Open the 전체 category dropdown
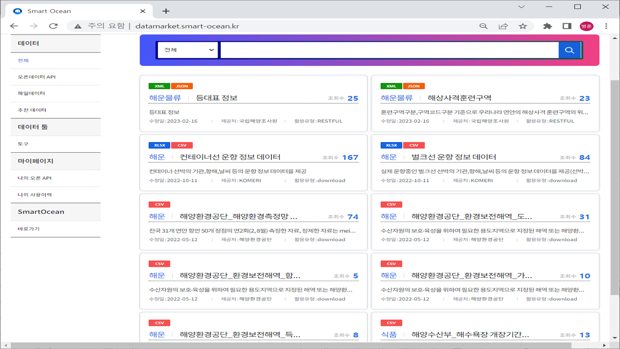The width and height of the screenshot is (620, 349). pos(188,50)
